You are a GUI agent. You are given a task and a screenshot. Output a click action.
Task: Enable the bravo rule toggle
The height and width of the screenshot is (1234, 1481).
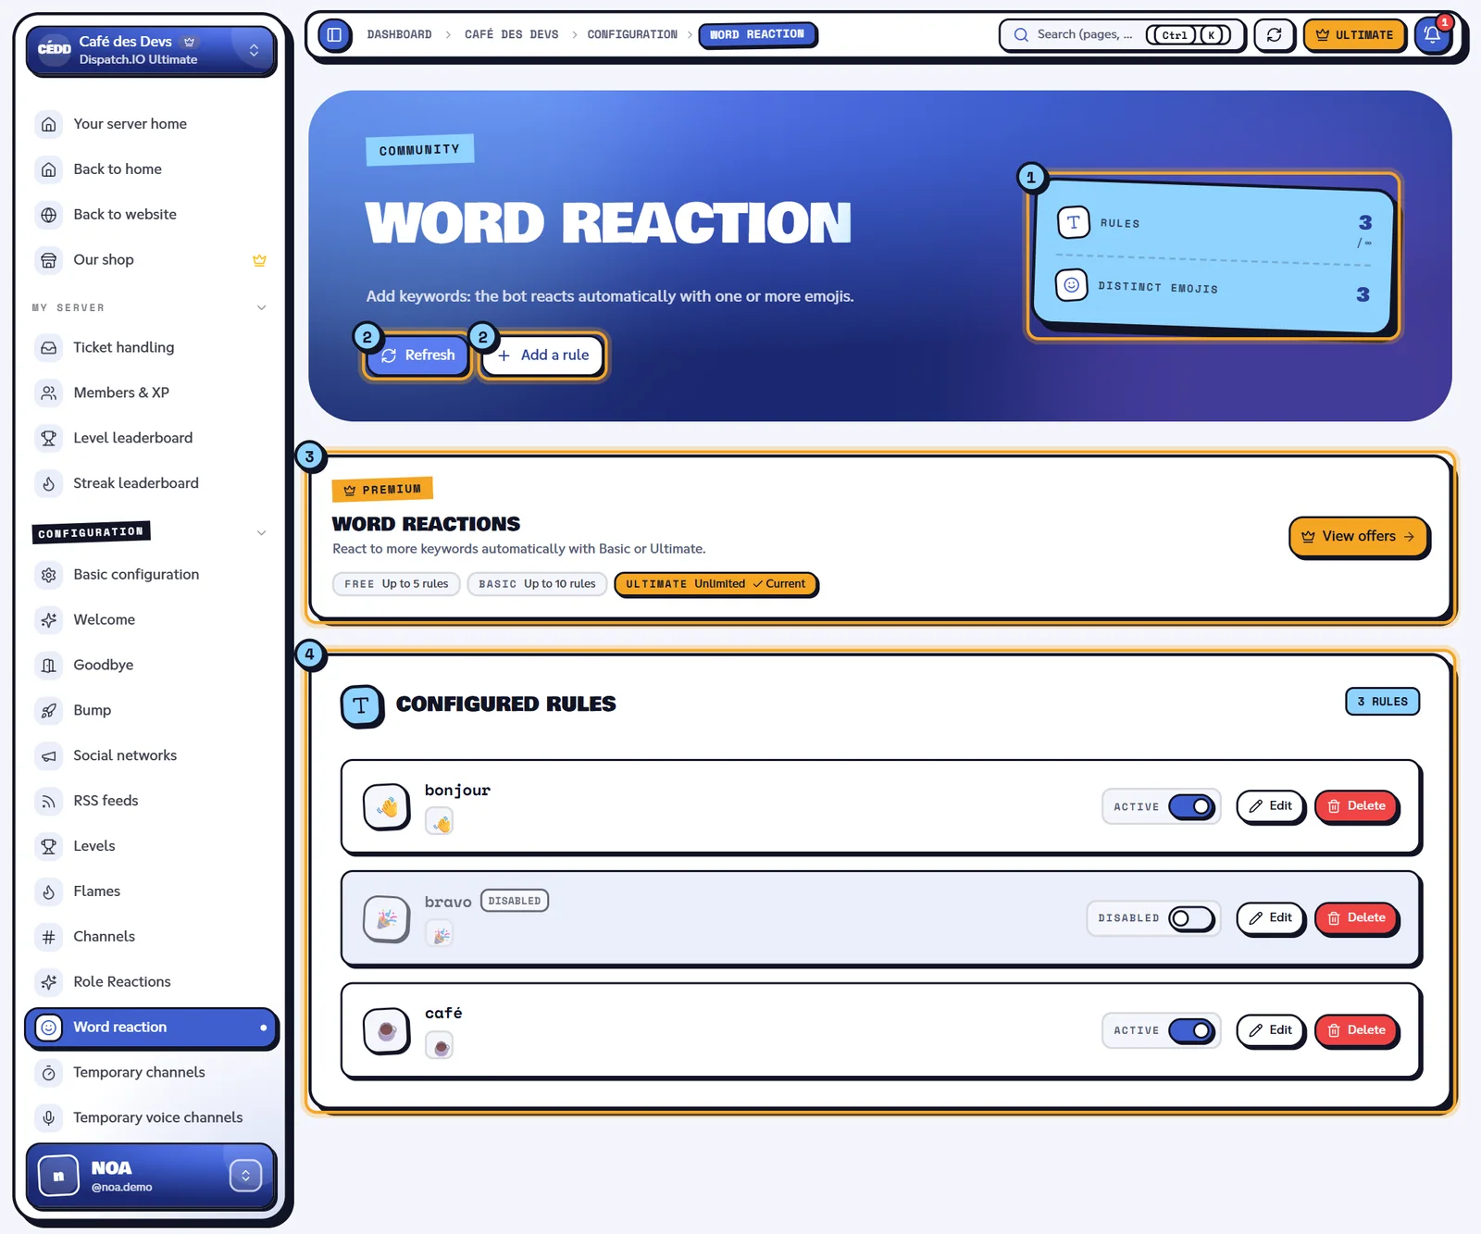1191,918
